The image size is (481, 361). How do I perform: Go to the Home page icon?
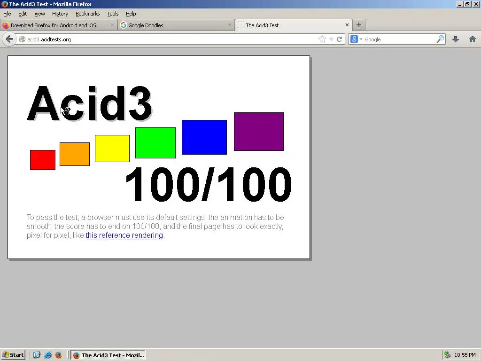pyautogui.click(x=473, y=39)
